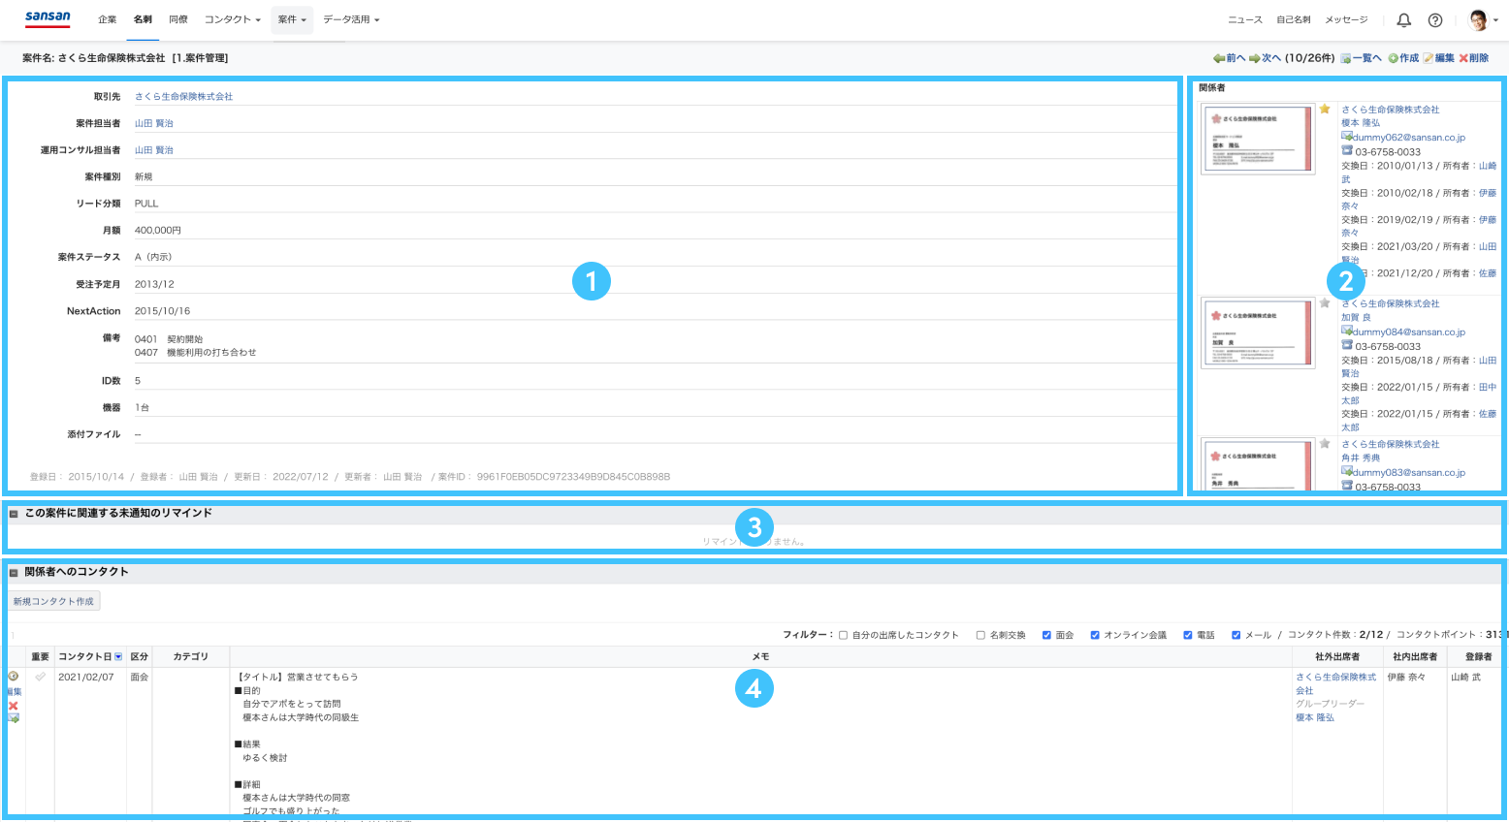Click phone icon for 榎本 隆弘's card

point(1347,150)
